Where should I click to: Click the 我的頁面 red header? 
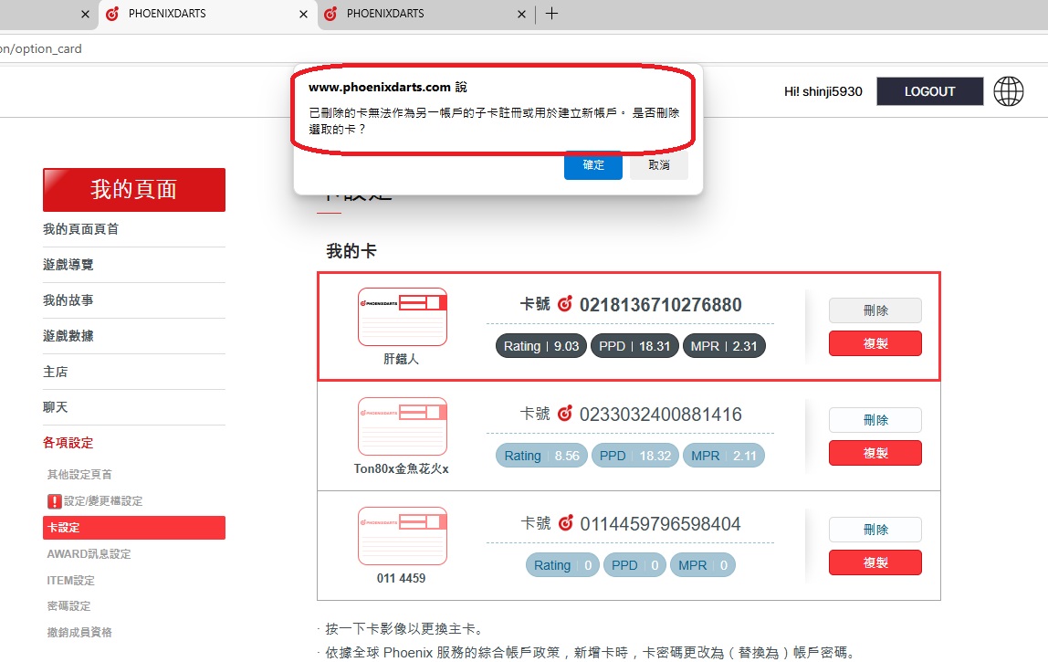(133, 190)
